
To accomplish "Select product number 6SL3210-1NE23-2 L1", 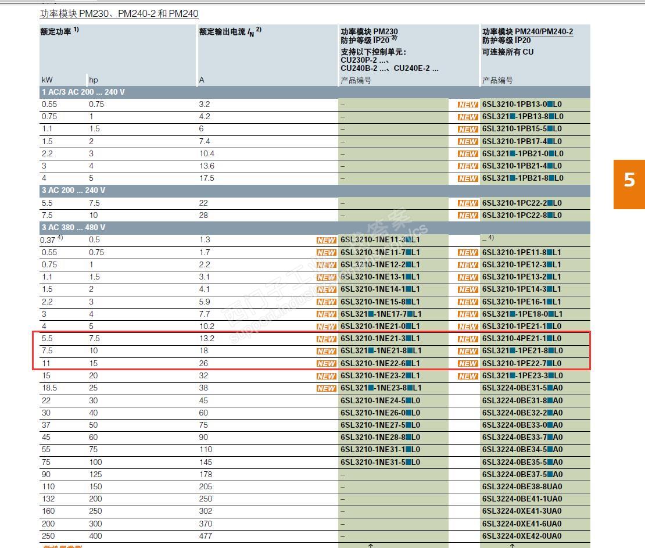I will 381,375.
